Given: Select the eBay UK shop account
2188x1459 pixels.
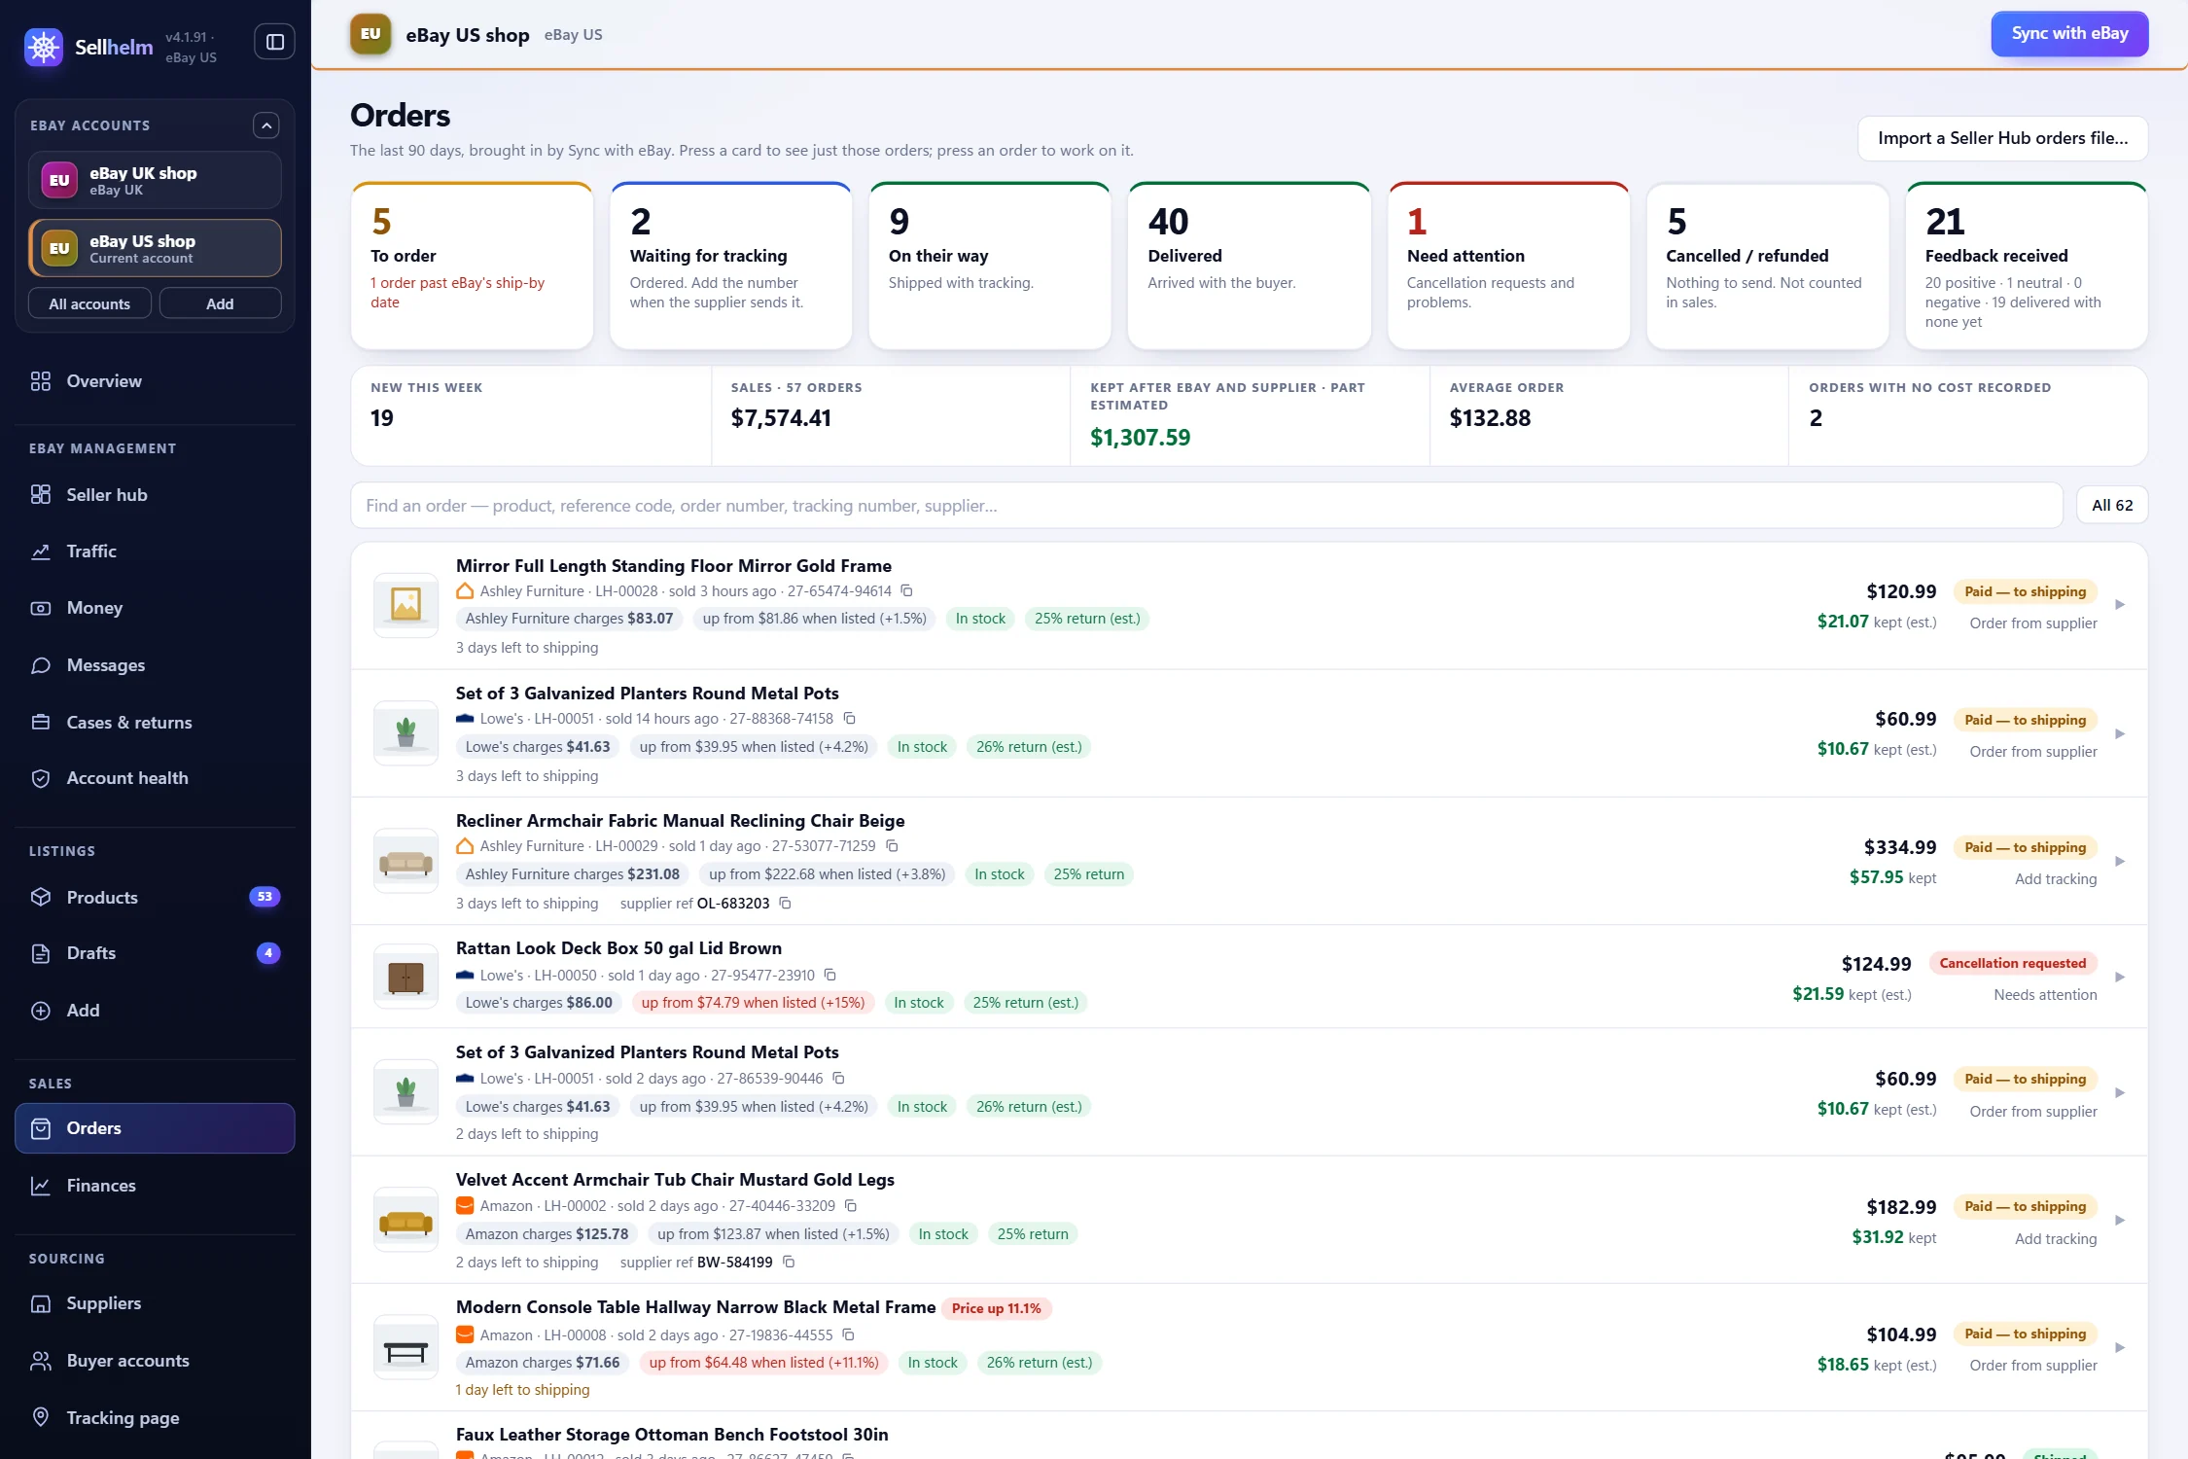Looking at the screenshot, I should point(156,180).
